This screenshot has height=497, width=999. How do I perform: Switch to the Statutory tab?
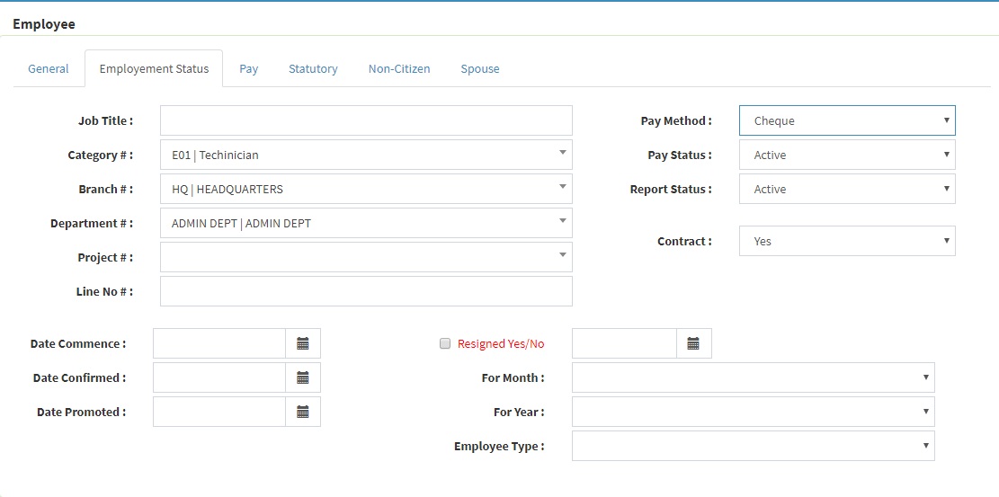coord(313,68)
